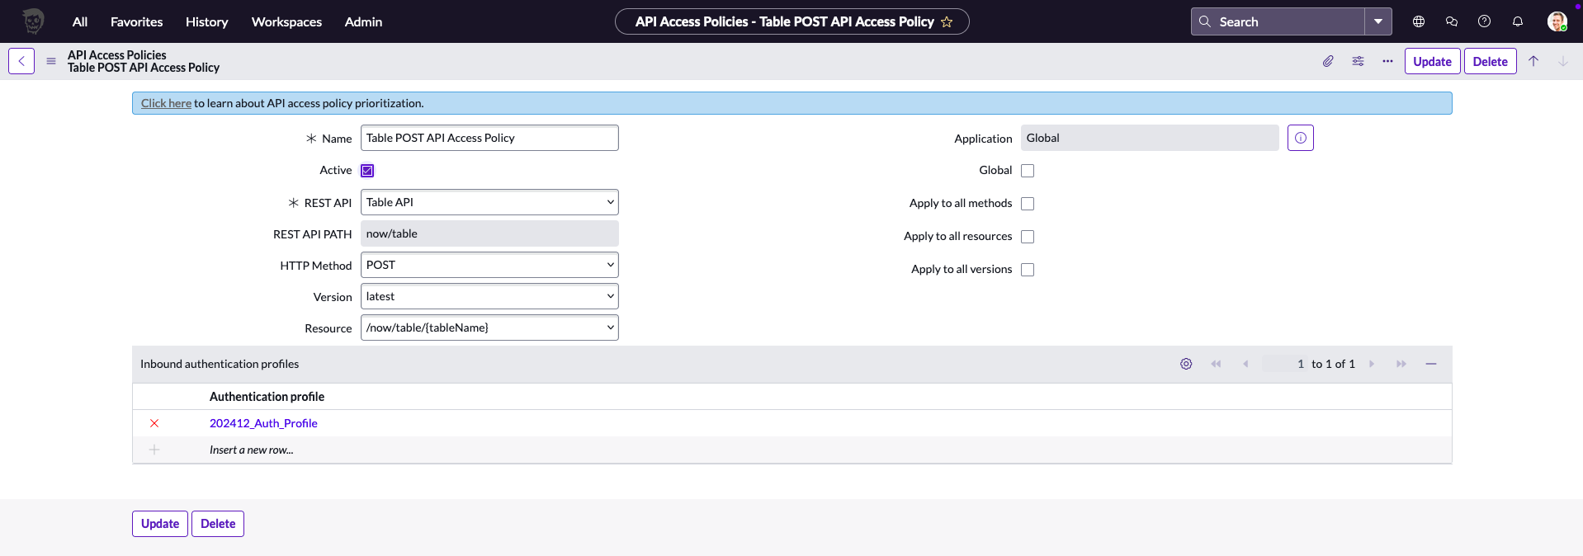Viewport: 1583px width, 556px height.
Task: Click the top Update button
Action: 1433,61
